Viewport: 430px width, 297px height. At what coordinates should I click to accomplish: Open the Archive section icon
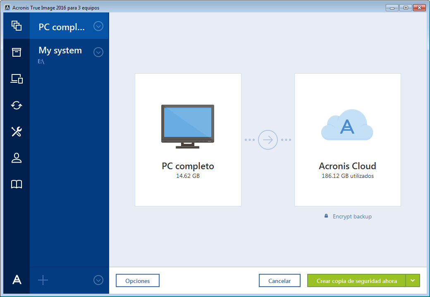(x=17, y=52)
